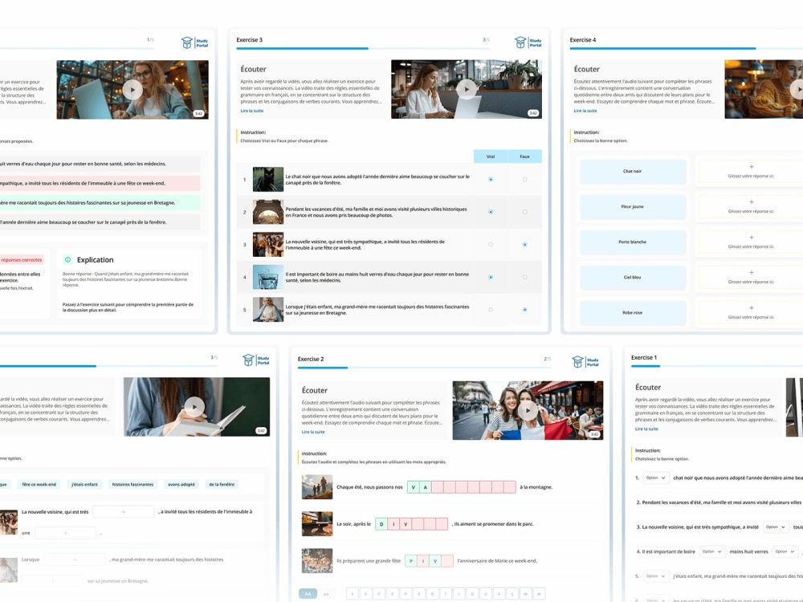Viewport: 803px width, 602px height.
Task: Select the 'de la fenêtre' word chip
Action: point(222,484)
